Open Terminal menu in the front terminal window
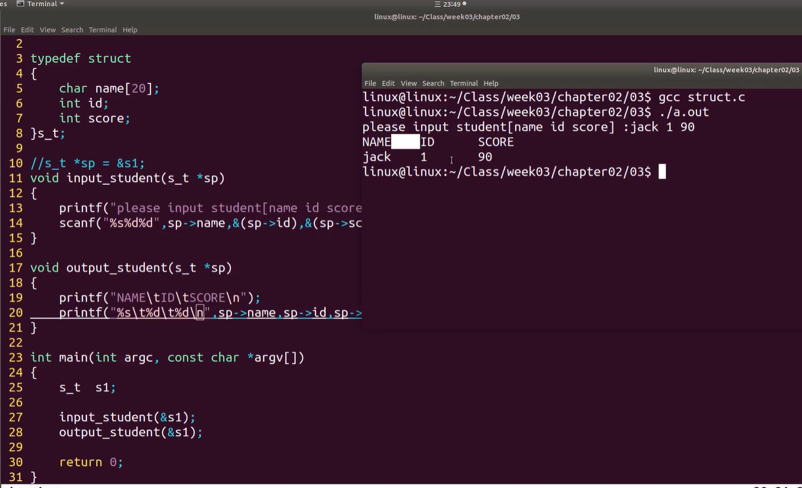The width and height of the screenshot is (802, 488). click(464, 84)
